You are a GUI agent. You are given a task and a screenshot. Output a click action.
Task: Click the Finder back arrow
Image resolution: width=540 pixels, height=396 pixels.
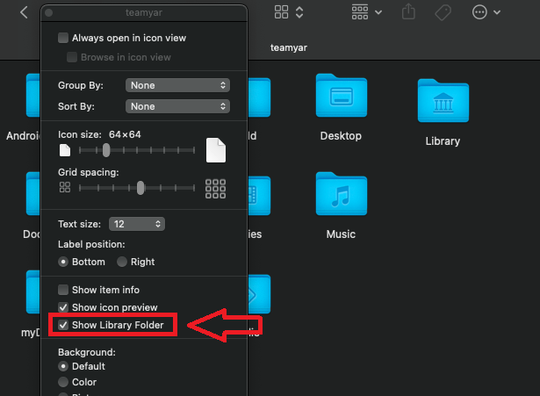click(x=24, y=12)
